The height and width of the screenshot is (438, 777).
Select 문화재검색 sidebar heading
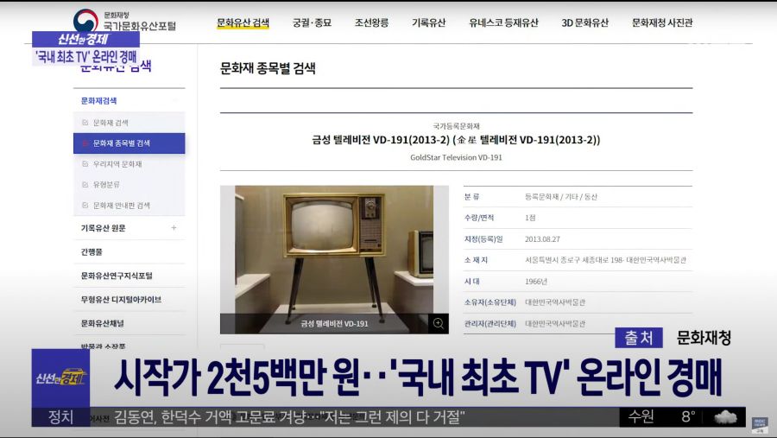click(99, 101)
